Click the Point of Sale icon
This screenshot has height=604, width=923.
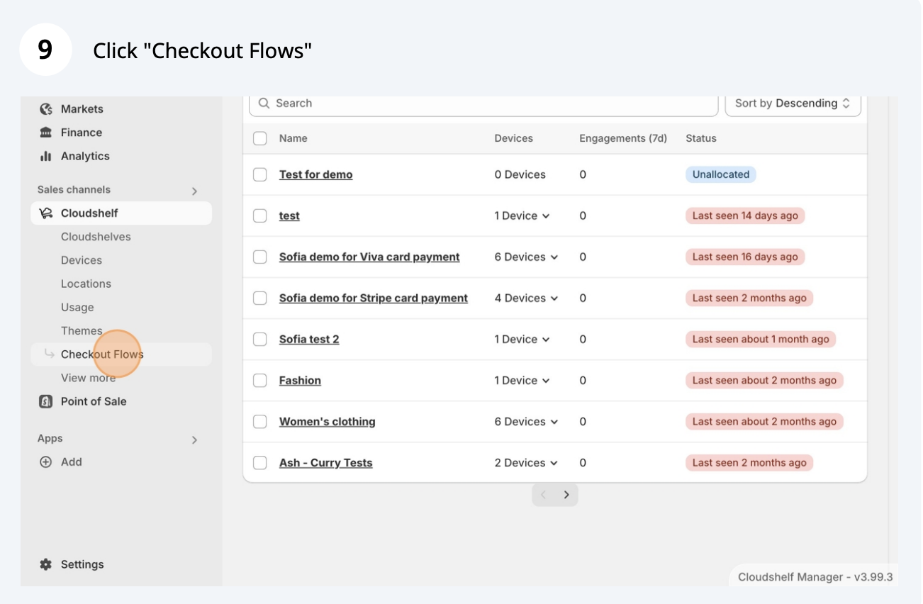[46, 401]
